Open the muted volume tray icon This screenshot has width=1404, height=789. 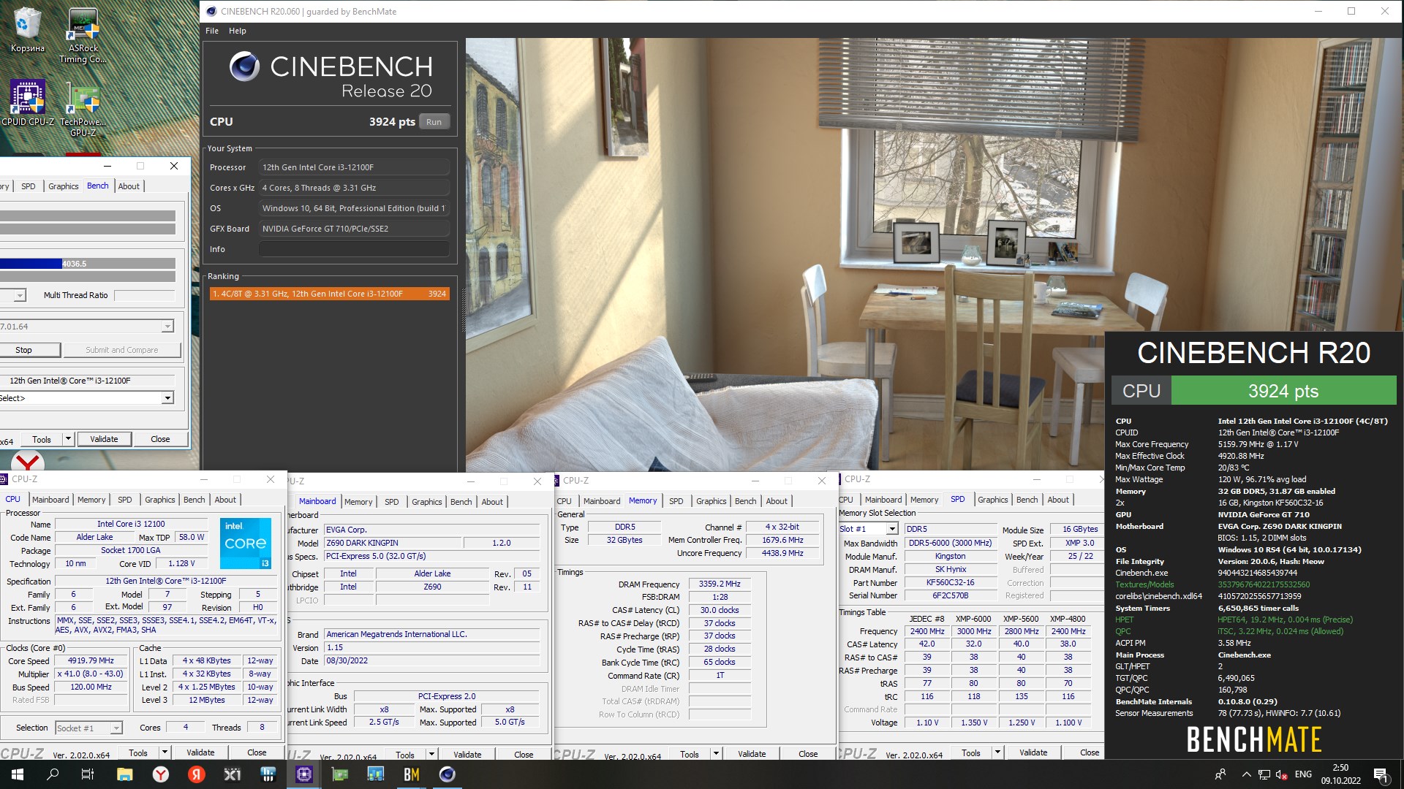[x=1281, y=774]
